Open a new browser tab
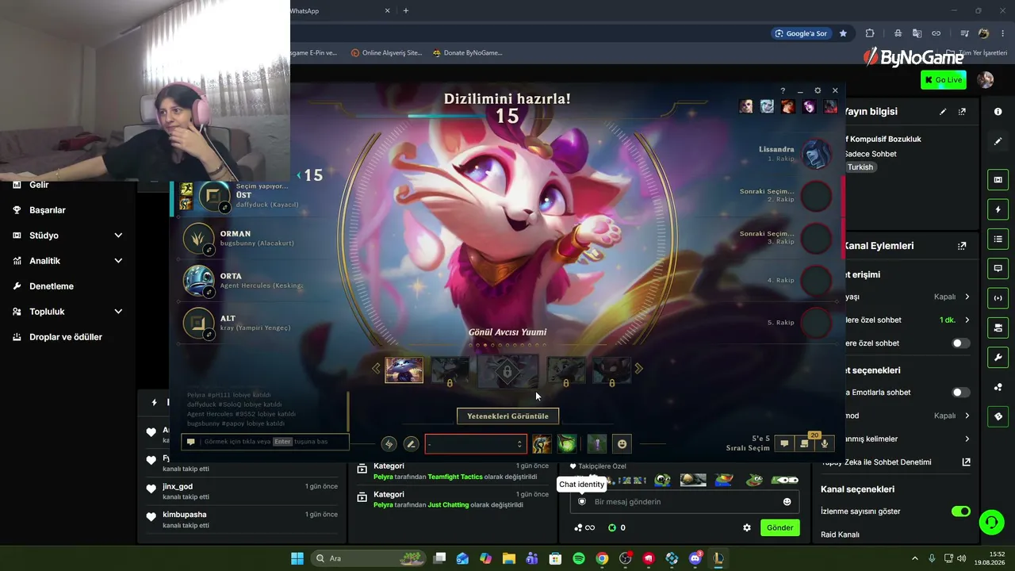The image size is (1015, 571). 406,11
